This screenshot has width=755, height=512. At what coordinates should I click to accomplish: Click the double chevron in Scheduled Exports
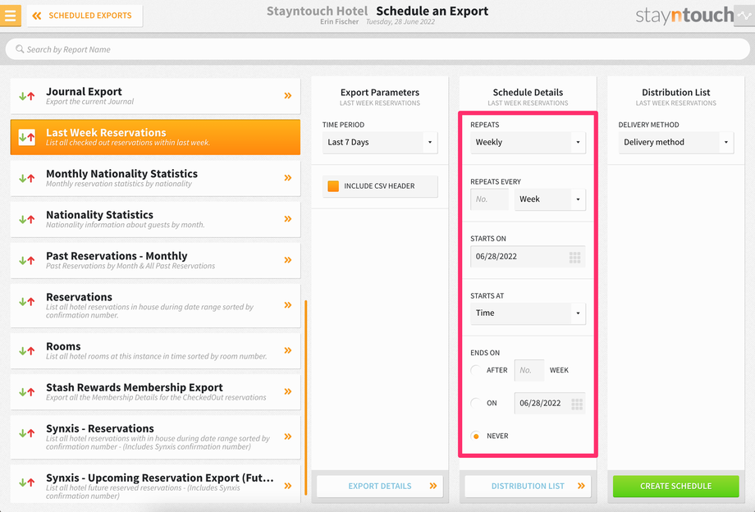click(37, 16)
